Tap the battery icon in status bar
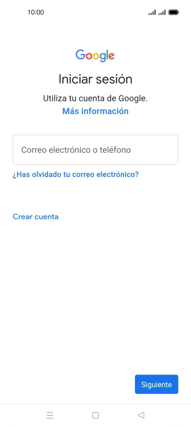 click(x=173, y=12)
